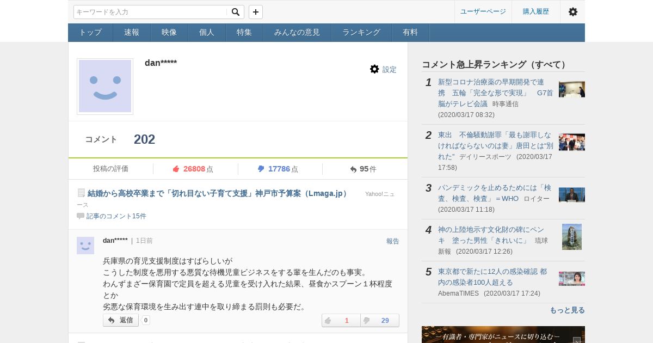This screenshot has width=653, height=343.
Task: Click thumbnail of ranking 4 monument article
Action: pyautogui.click(x=572, y=237)
